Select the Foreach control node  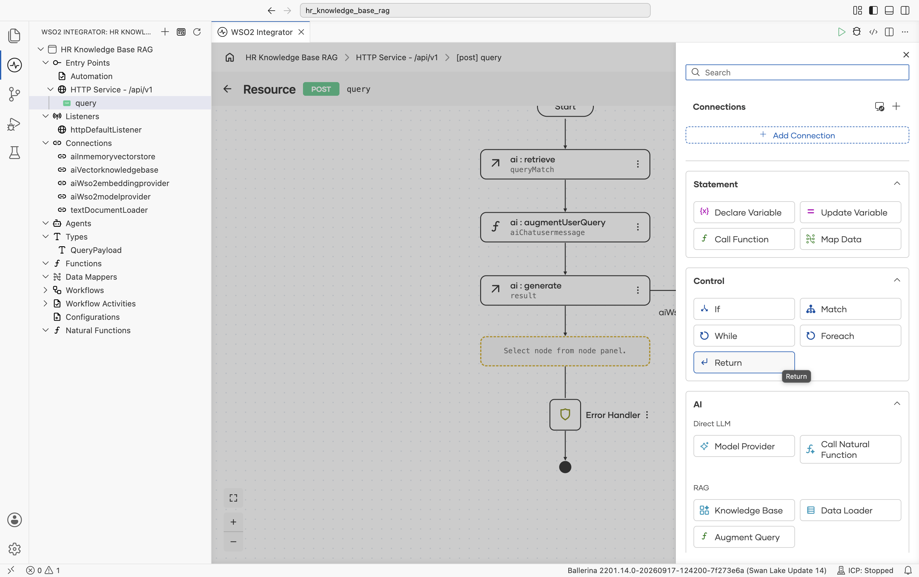tap(850, 335)
